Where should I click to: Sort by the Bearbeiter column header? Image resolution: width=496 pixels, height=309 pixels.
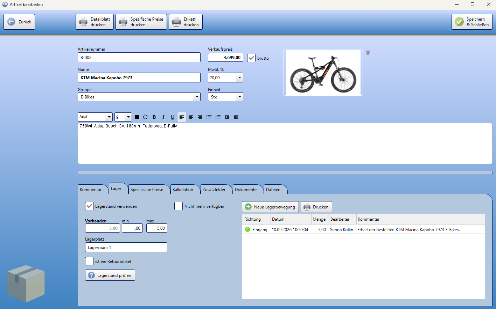tap(343, 219)
